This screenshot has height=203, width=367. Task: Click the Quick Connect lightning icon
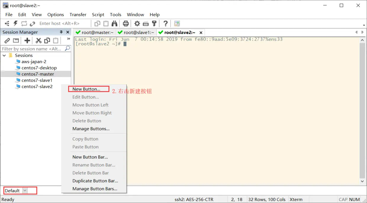[16, 24]
